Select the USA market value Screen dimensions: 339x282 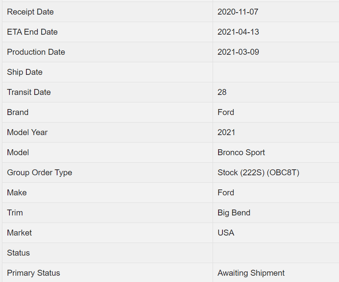pyautogui.click(x=226, y=233)
